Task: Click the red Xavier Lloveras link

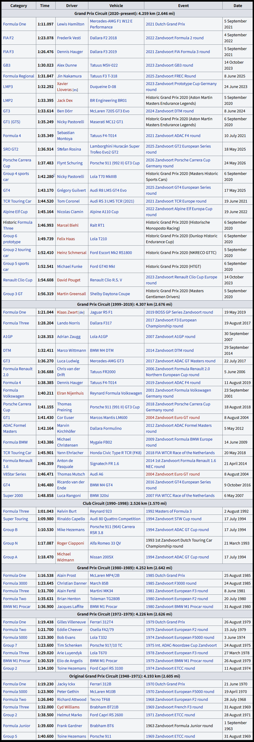Action: 64,87
